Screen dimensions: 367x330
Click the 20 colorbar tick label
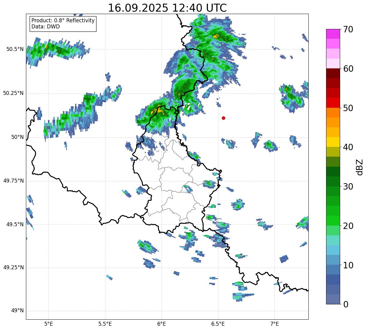coord(348,226)
